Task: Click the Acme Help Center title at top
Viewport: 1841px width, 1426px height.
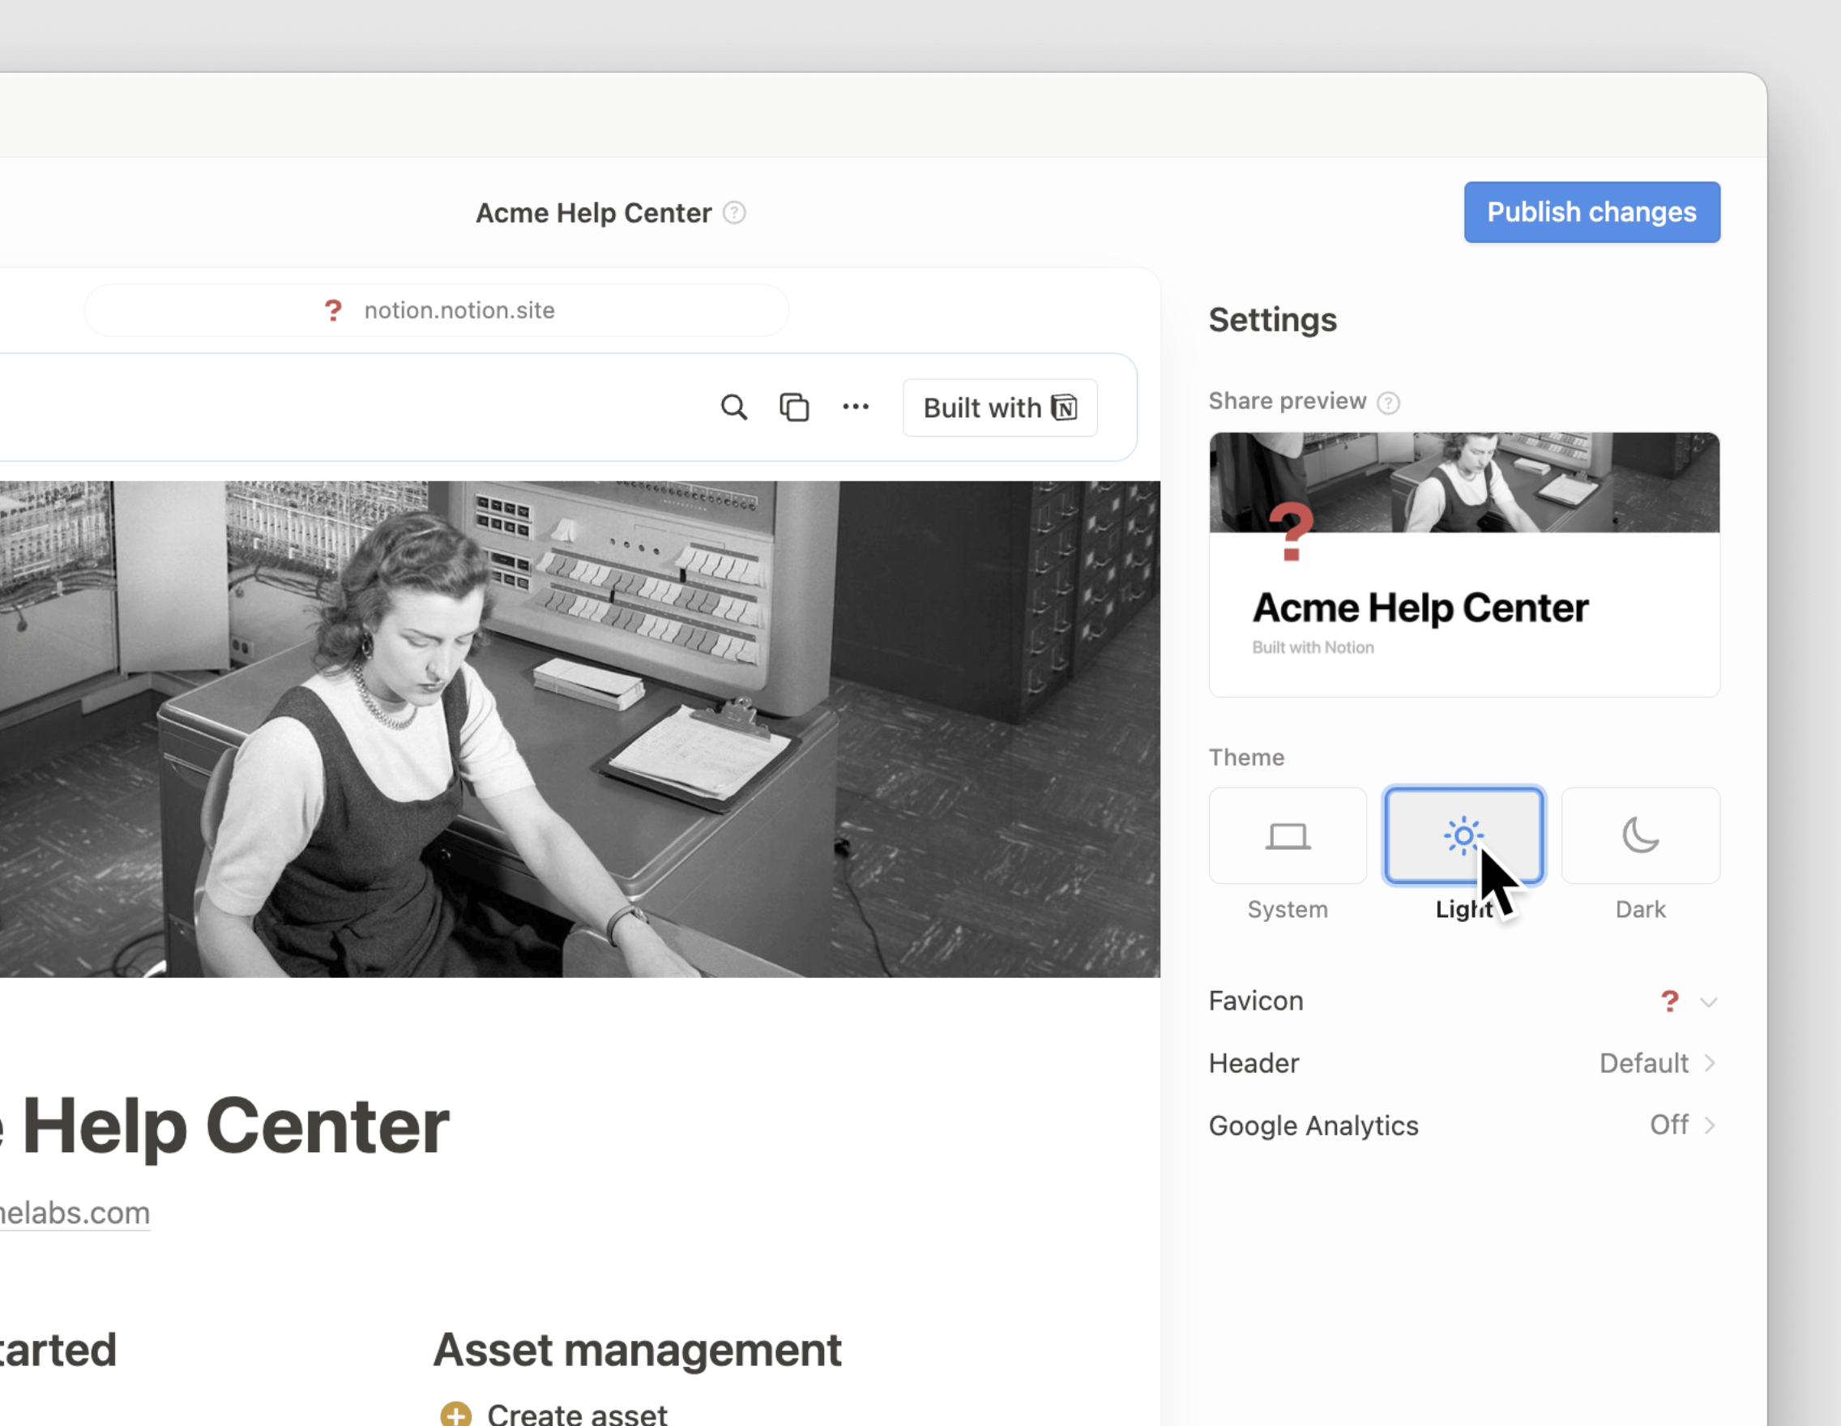Action: [593, 213]
